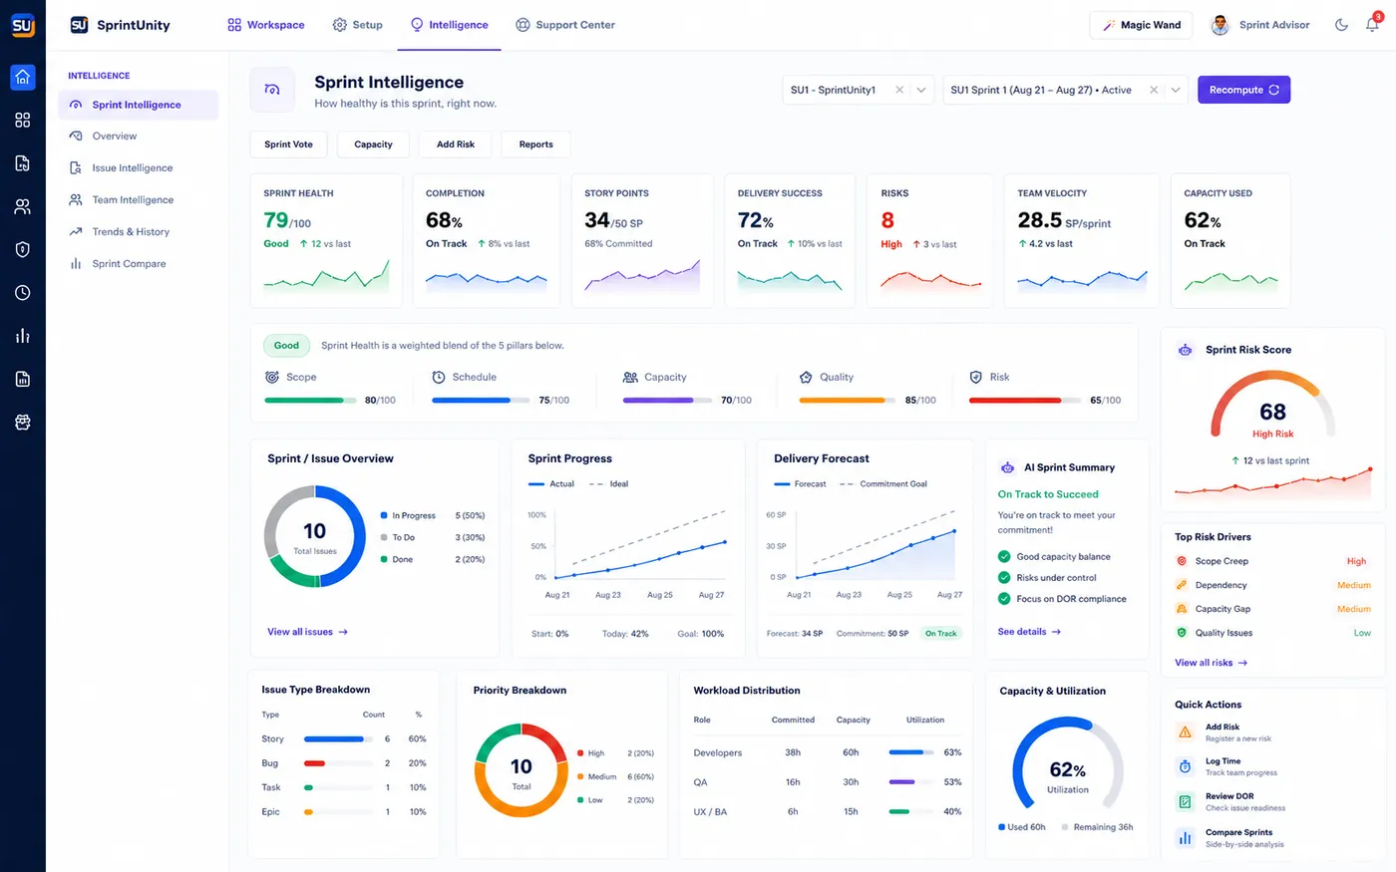Image resolution: width=1396 pixels, height=872 pixels.
Task: Click the On Track forecast badge
Action: click(940, 634)
